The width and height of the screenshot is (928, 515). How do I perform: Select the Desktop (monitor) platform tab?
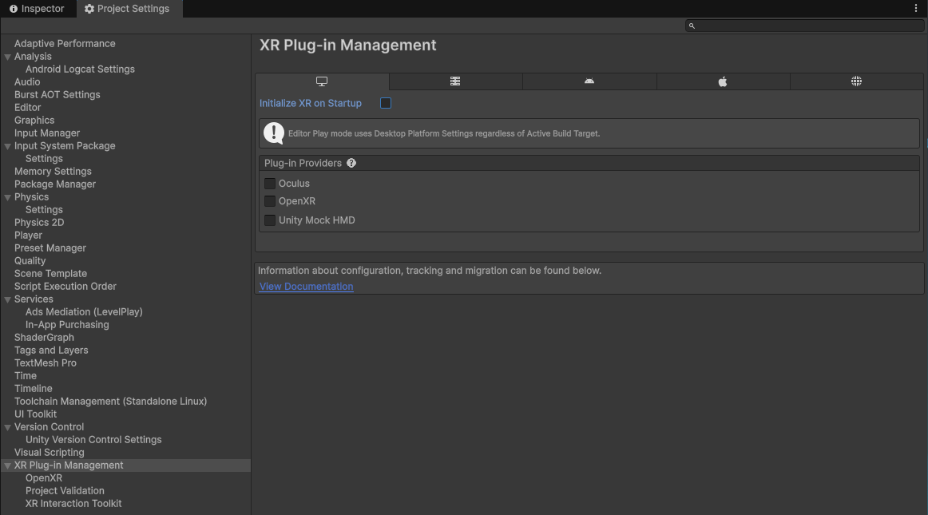pos(322,81)
